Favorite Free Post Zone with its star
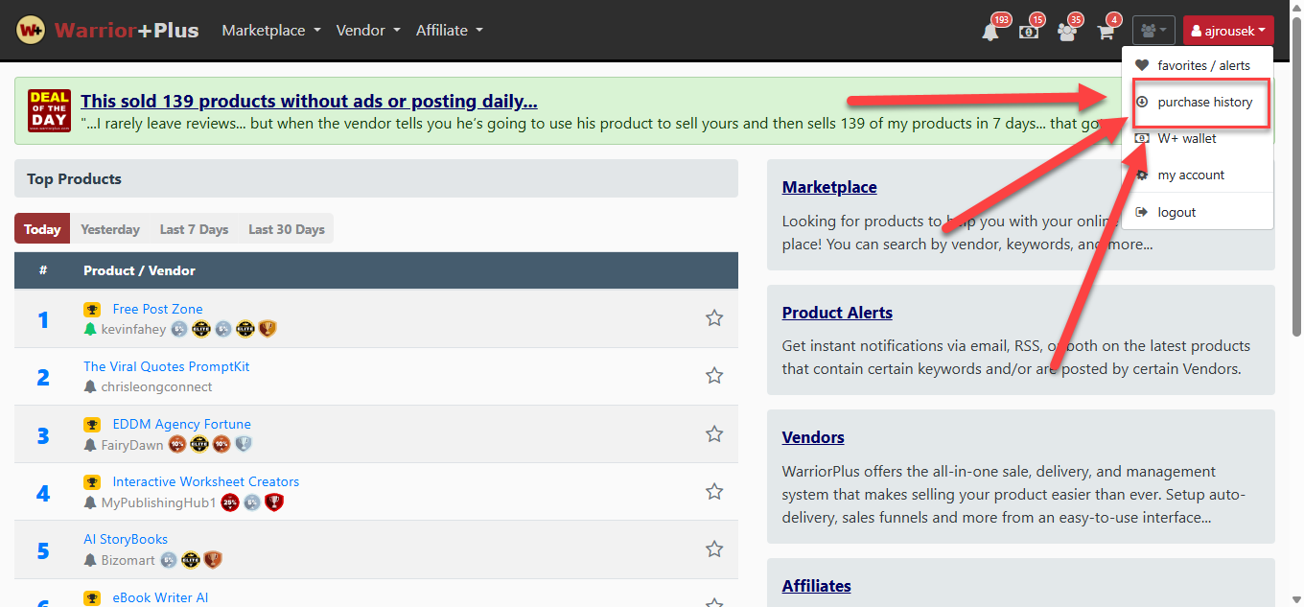Image resolution: width=1304 pixels, height=607 pixels. pyautogui.click(x=714, y=317)
